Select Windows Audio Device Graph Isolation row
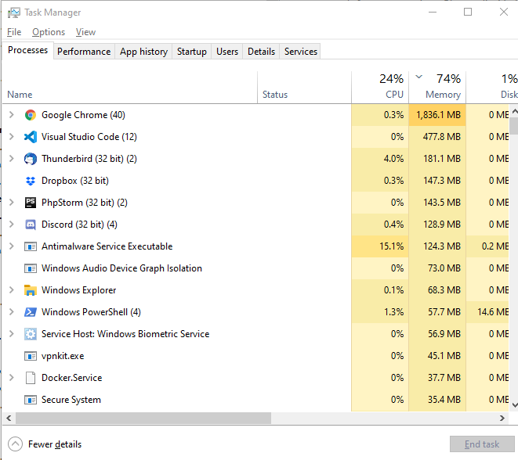This screenshot has height=460, width=518. 255,268
